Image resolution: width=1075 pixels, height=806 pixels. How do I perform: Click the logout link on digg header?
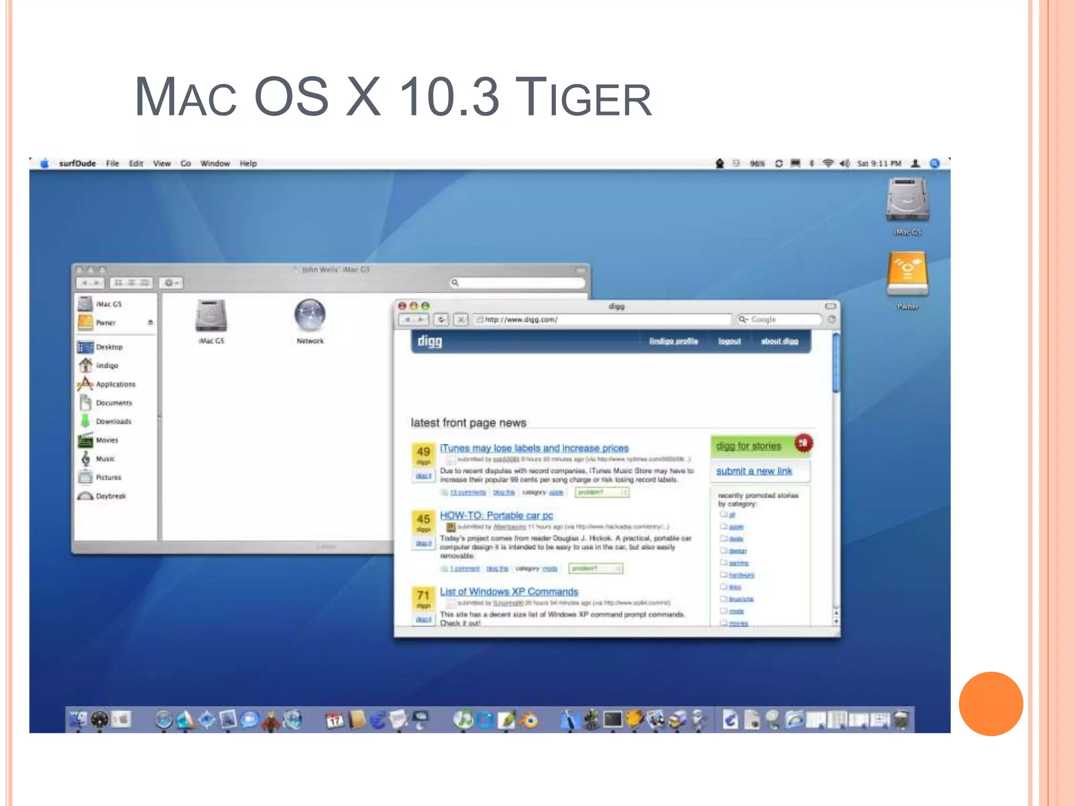pyautogui.click(x=729, y=341)
